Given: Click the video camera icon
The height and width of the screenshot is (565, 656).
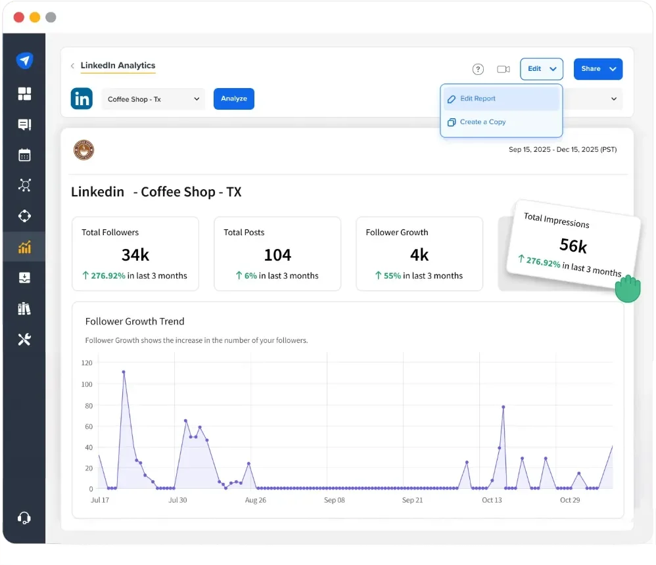Looking at the screenshot, I should pyautogui.click(x=504, y=69).
